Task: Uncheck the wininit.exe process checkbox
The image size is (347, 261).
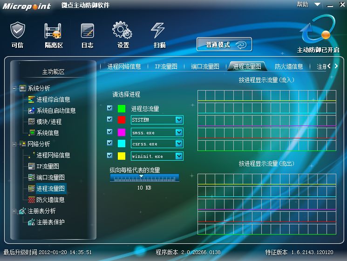Action: coord(109,155)
